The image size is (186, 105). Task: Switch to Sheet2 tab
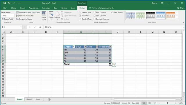(x=29, y=99)
